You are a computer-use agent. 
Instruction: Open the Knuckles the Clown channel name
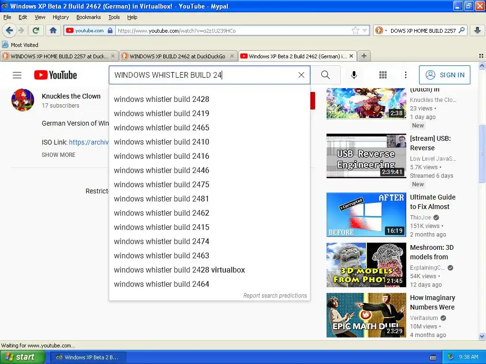tap(71, 96)
